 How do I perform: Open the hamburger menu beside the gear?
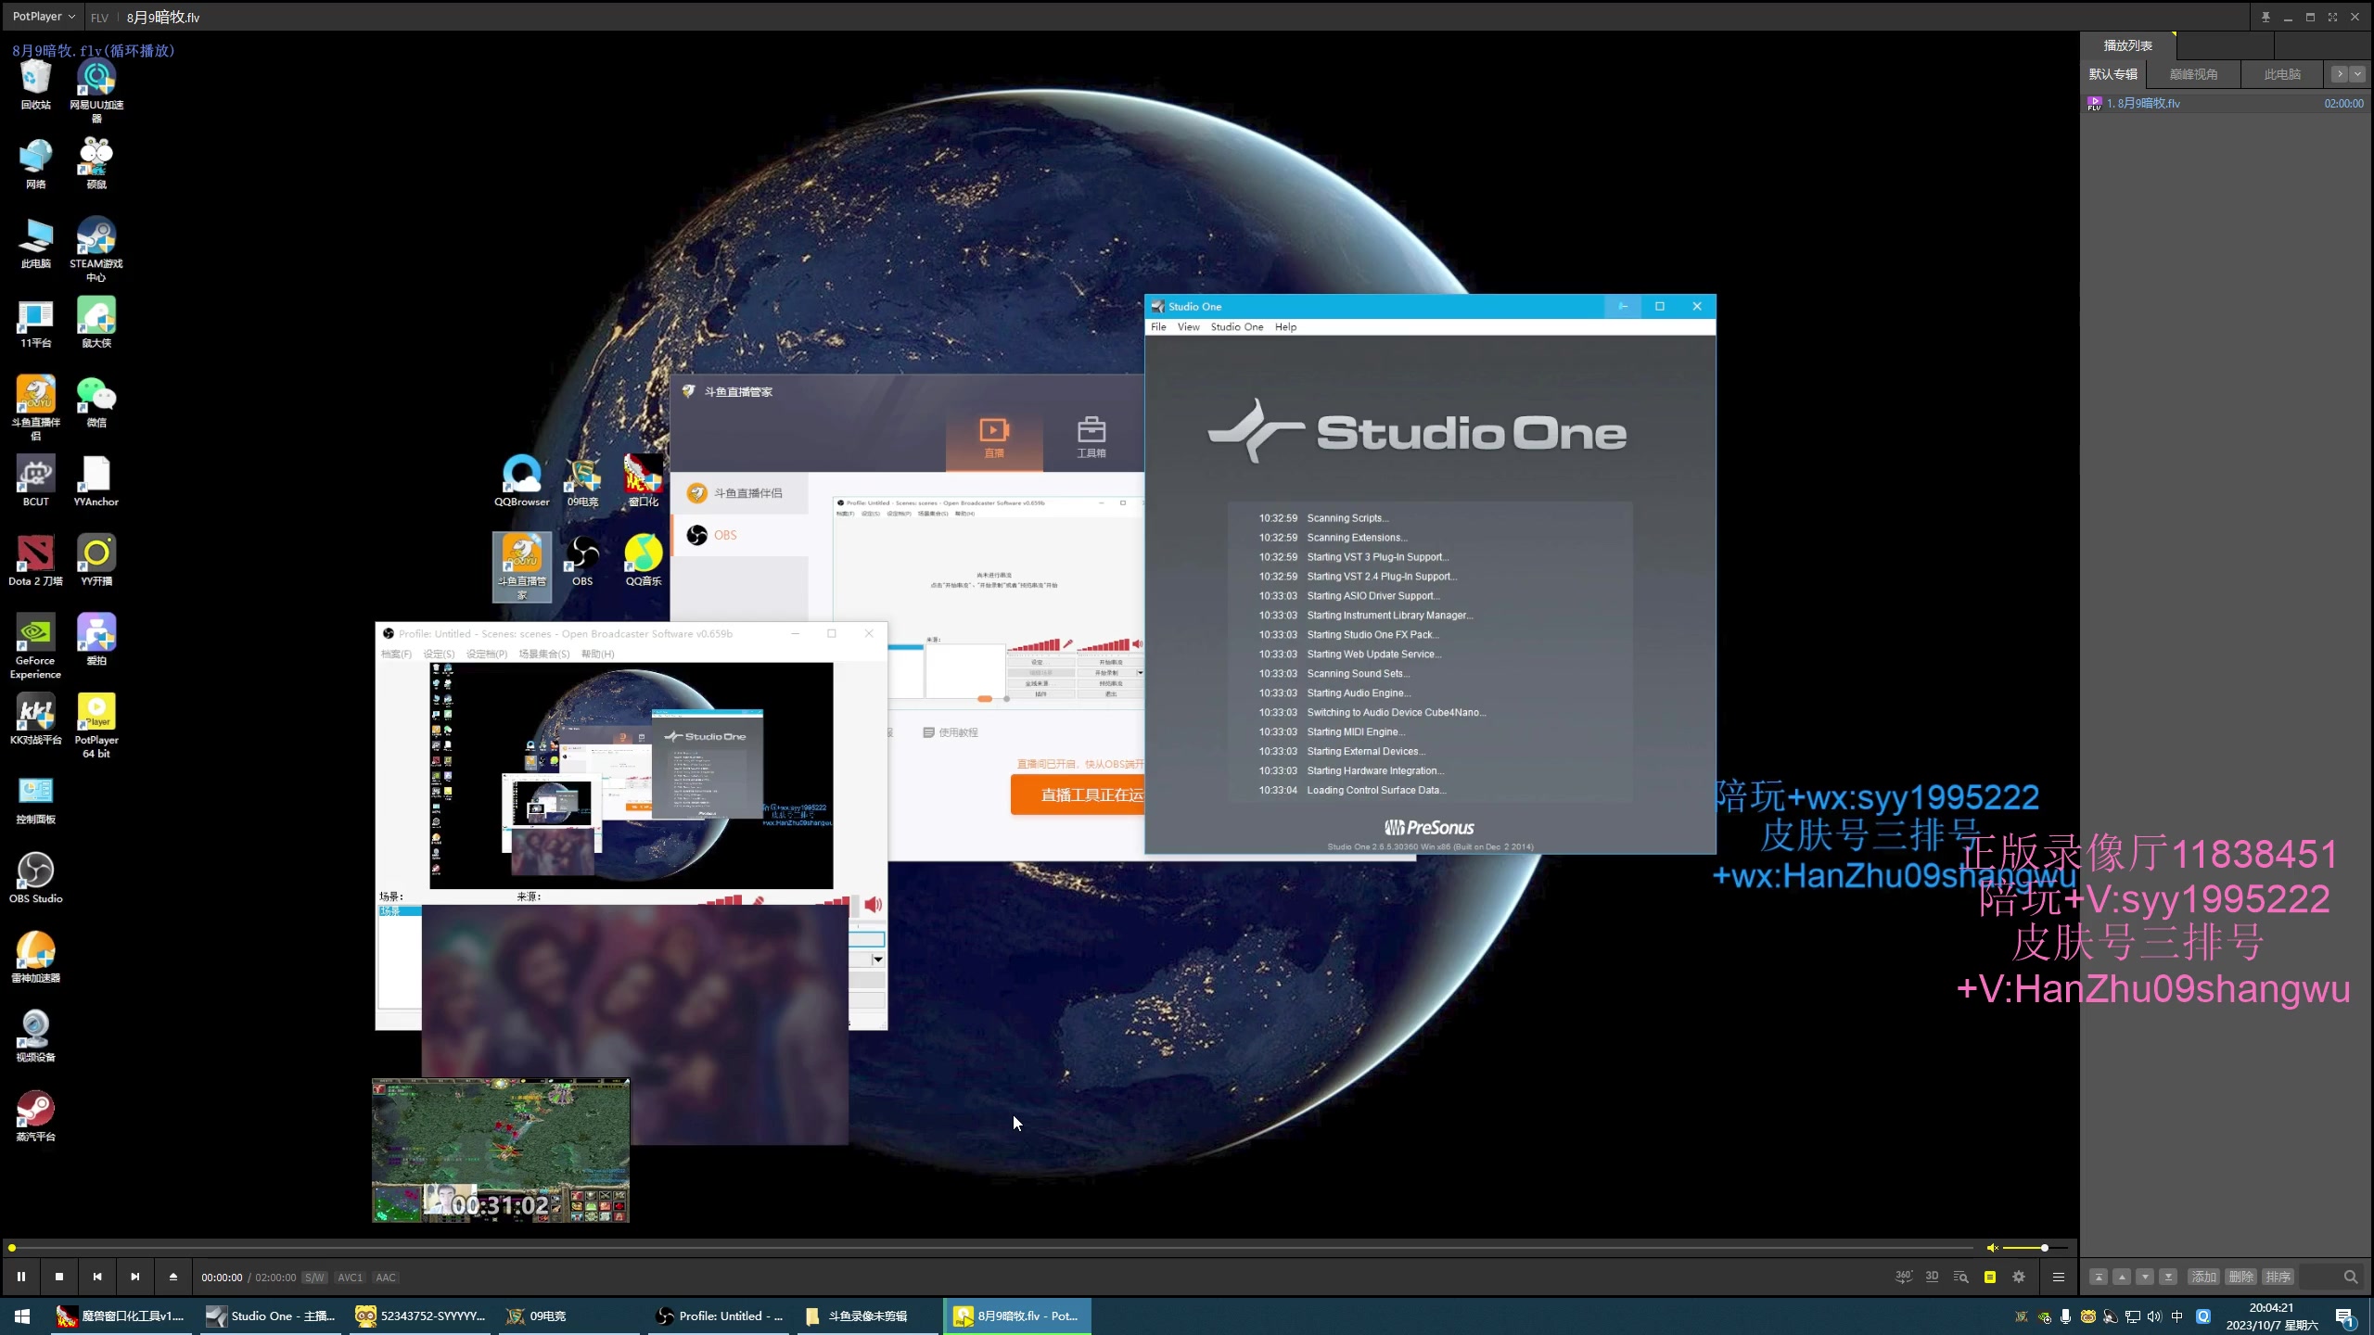pos(2059,1277)
